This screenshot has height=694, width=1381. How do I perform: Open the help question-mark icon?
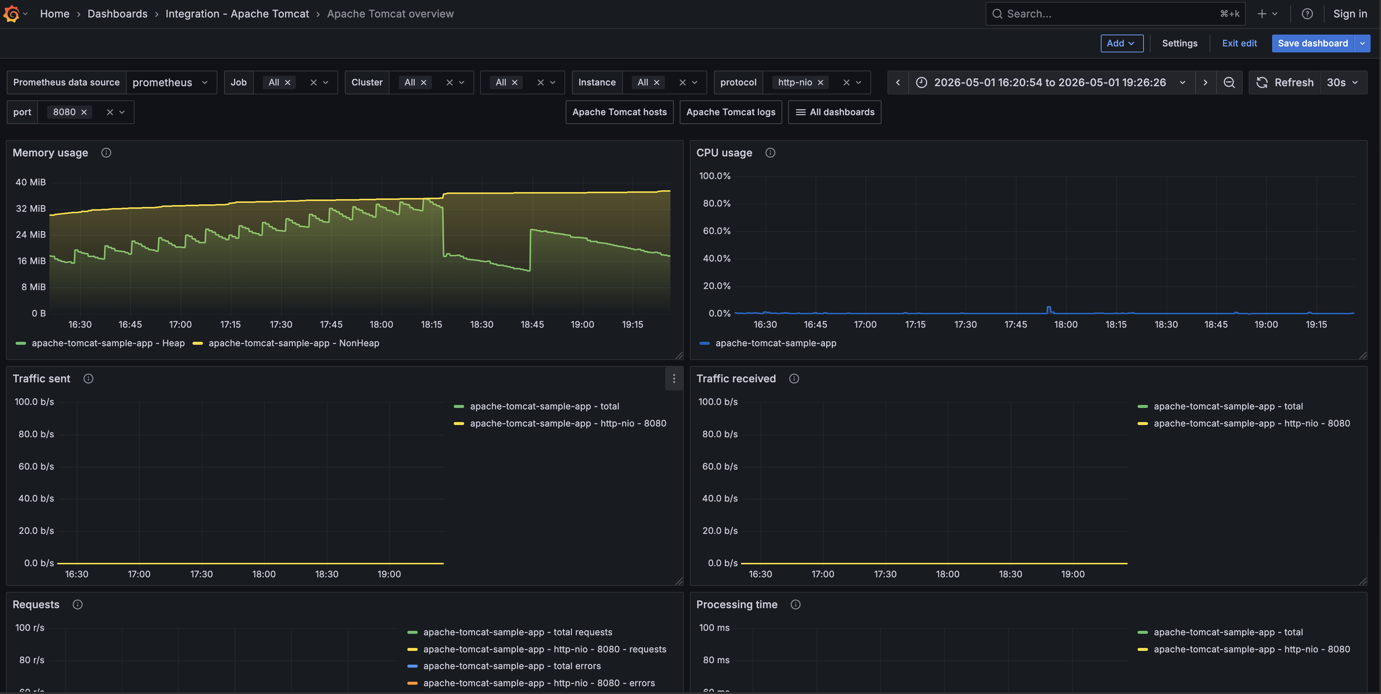1307,14
